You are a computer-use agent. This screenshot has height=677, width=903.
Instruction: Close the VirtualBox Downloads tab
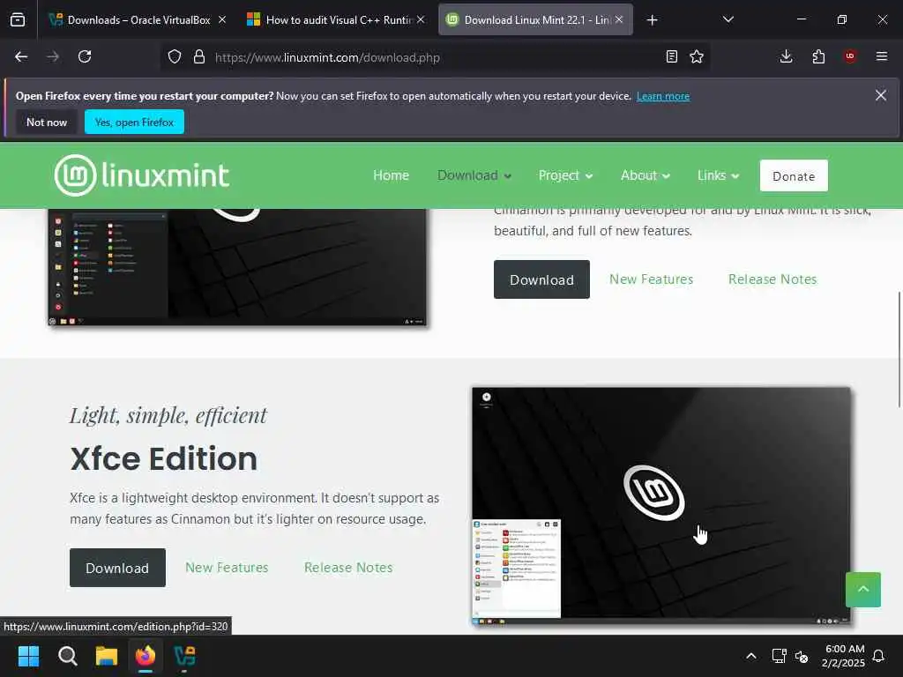pyautogui.click(x=222, y=19)
